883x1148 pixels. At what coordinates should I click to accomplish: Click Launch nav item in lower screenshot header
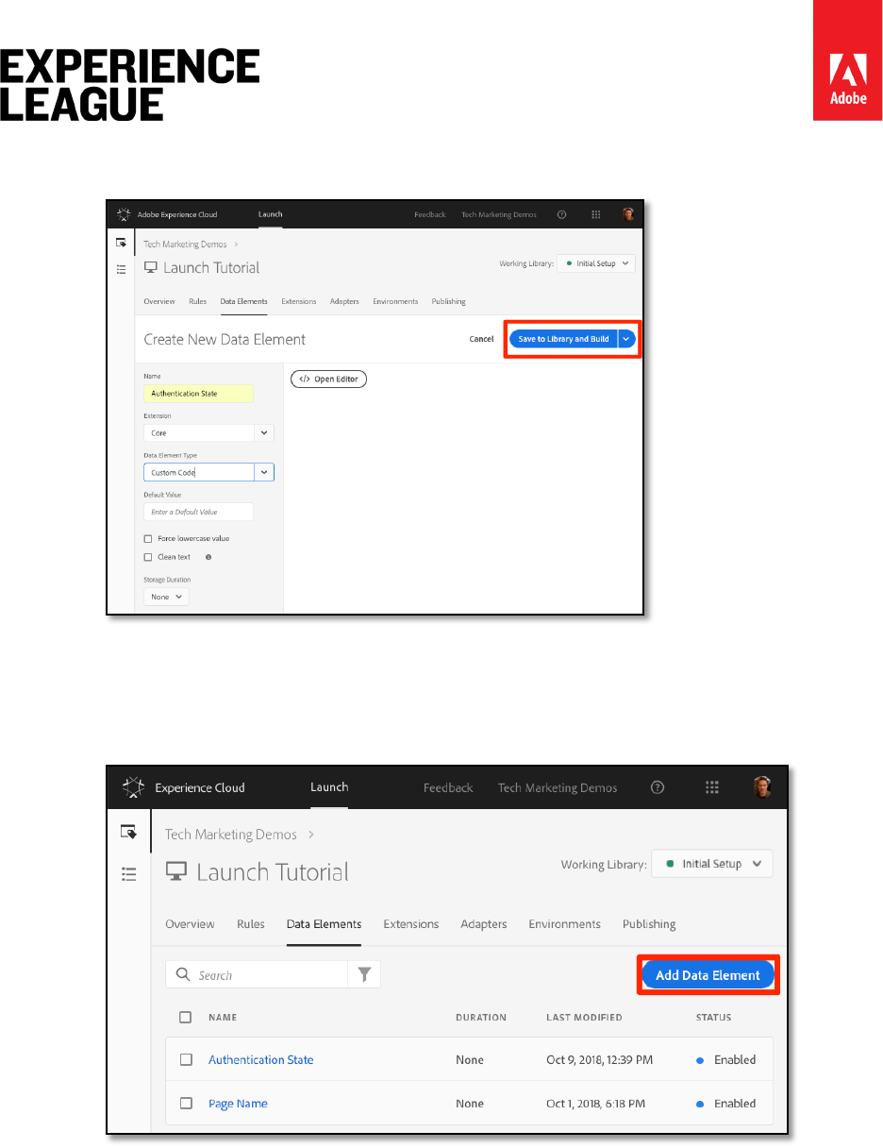(329, 787)
